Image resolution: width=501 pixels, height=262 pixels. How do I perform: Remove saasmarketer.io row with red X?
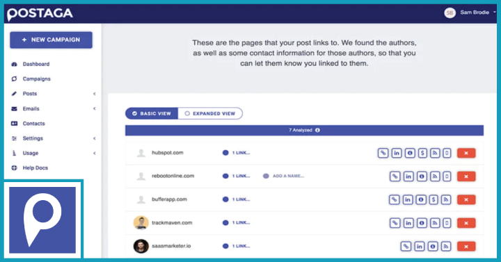(466, 246)
